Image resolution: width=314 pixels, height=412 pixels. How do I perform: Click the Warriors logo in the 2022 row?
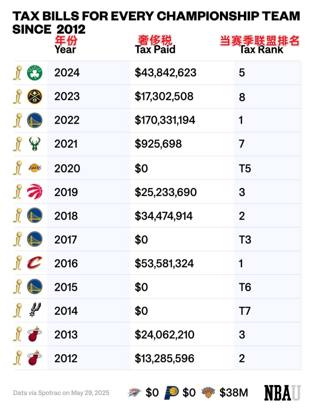click(35, 120)
